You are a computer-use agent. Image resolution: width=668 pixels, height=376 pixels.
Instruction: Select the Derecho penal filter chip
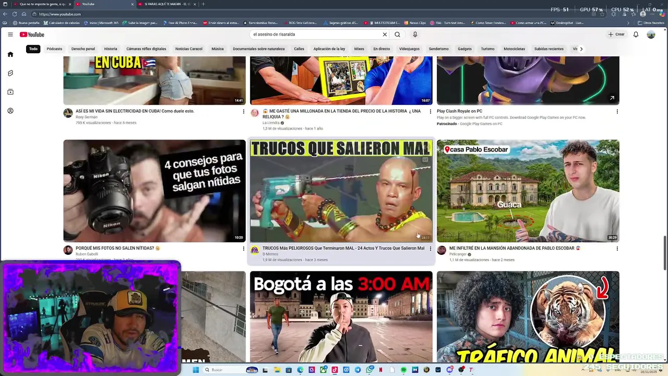(83, 49)
